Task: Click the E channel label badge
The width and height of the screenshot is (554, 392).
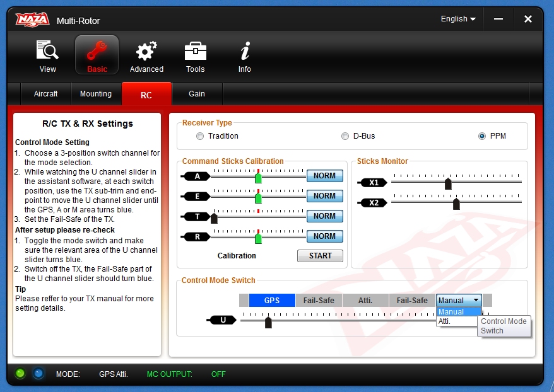Action: (x=196, y=196)
